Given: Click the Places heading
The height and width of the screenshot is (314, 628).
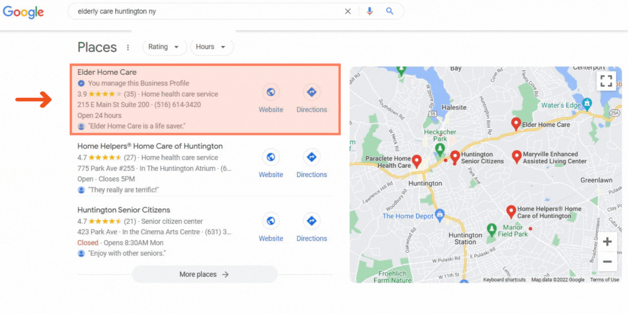Looking at the screenshot, I should click(97, 47).
